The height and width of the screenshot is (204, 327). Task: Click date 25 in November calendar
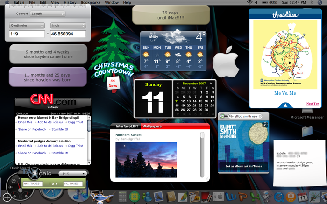coord(177,110)
